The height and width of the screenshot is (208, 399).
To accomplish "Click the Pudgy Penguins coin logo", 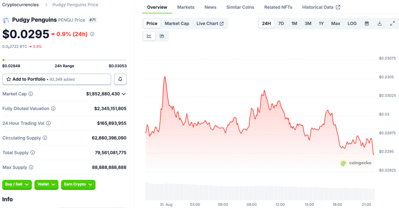I will [6, 20].
